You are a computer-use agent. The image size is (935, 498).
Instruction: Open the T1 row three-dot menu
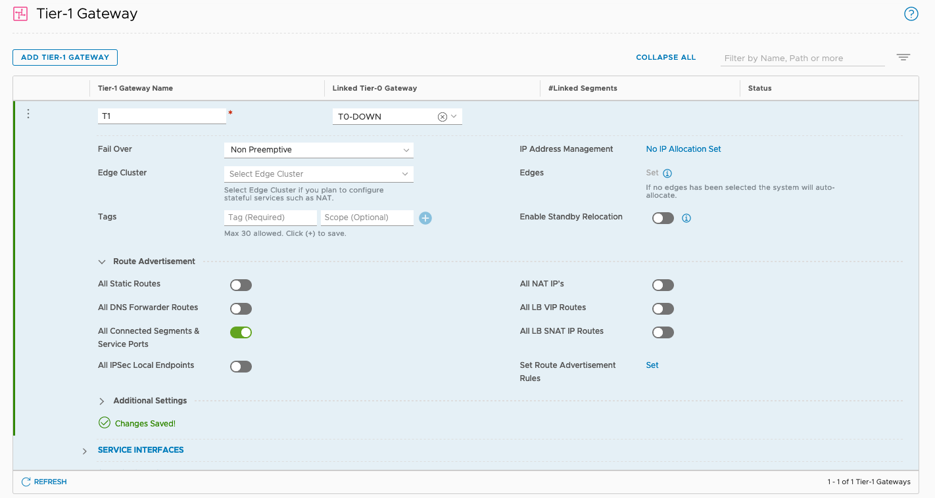click(x=28, y=114)
